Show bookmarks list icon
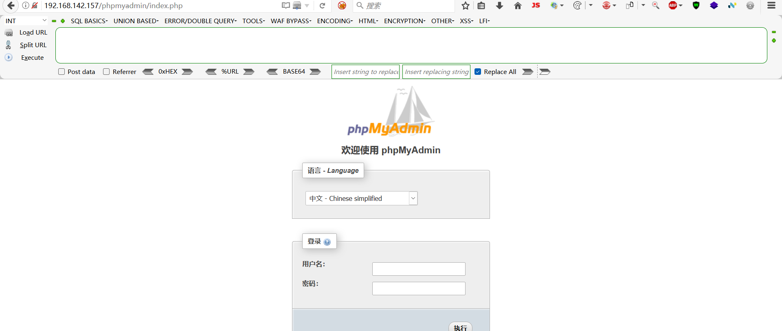The image size is (782, 331). pos(481,6)
